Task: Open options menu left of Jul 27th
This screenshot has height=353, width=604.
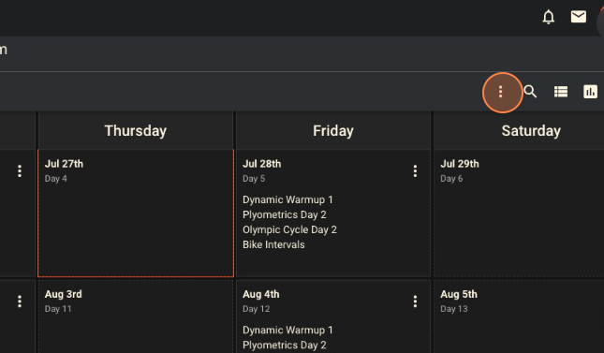Action: point(20,171)
